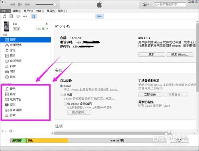Select 音乐 under settings section

pos(25,50)
